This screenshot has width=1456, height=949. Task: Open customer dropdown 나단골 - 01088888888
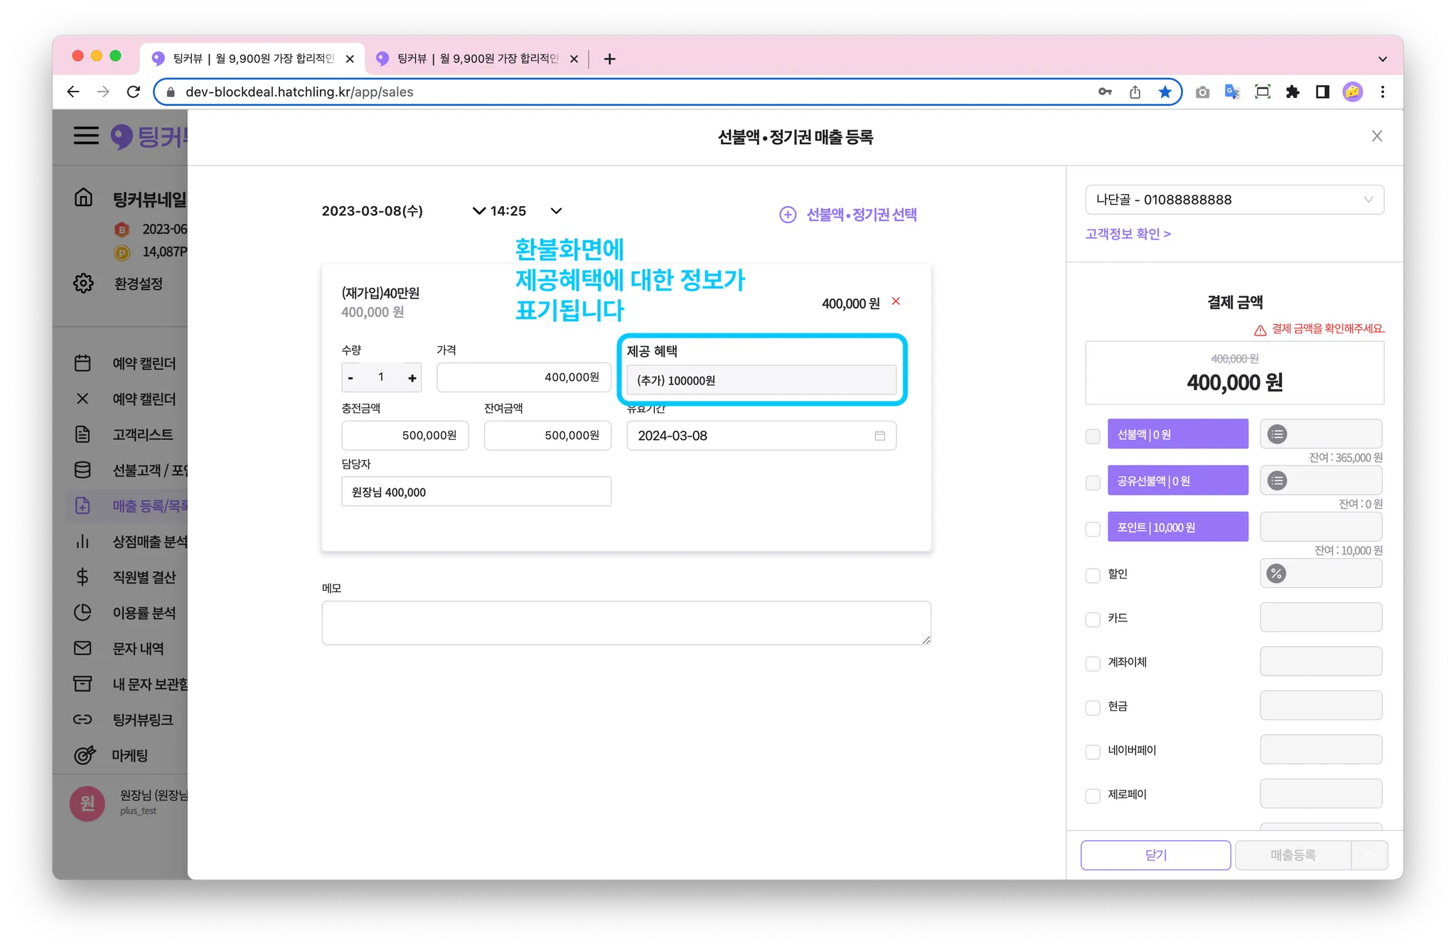(x=1234, y=200)
